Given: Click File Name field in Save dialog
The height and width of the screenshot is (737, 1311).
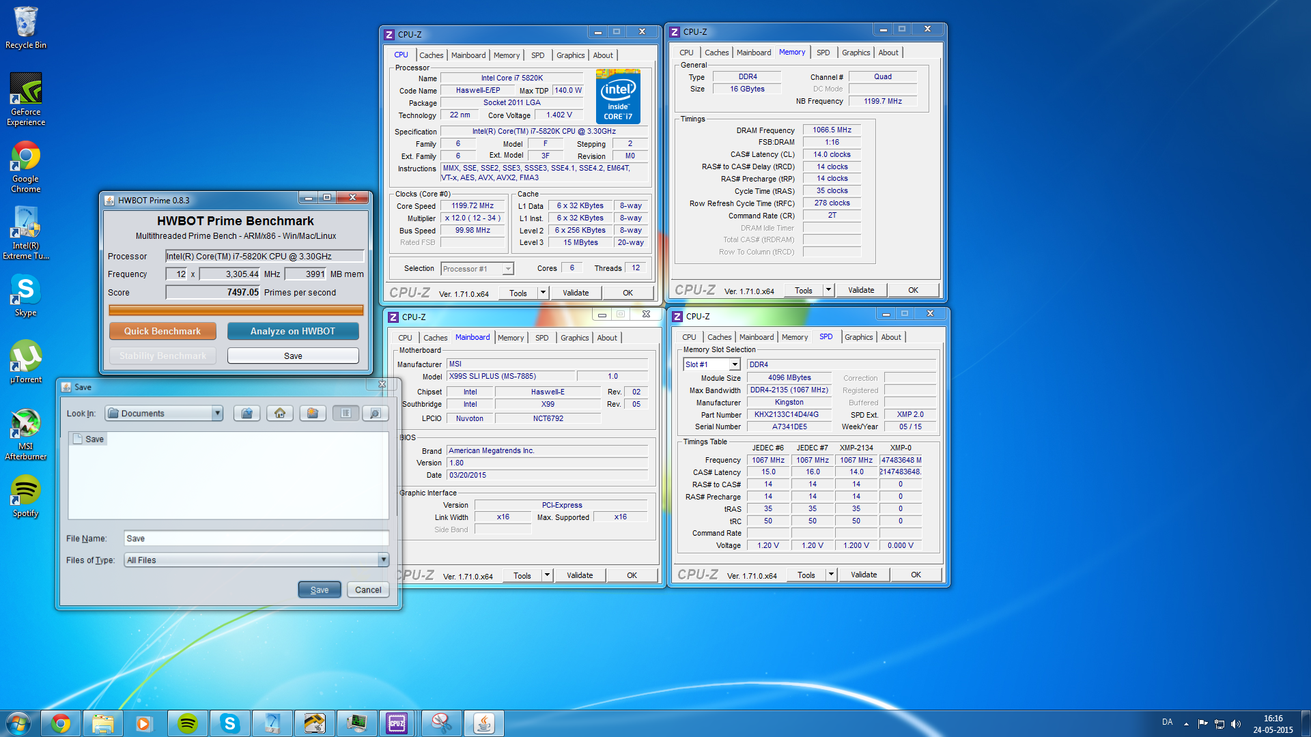Looking at the screenshot, I should coord(256,538).
